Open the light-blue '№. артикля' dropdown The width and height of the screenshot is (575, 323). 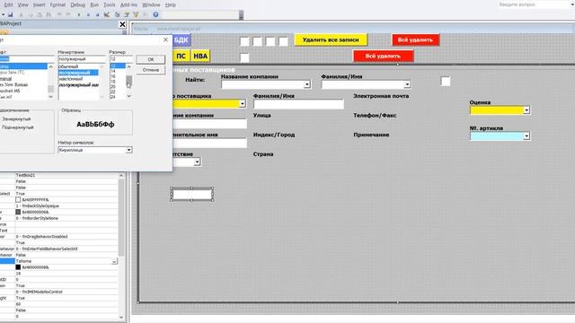[x=526, y=136]
